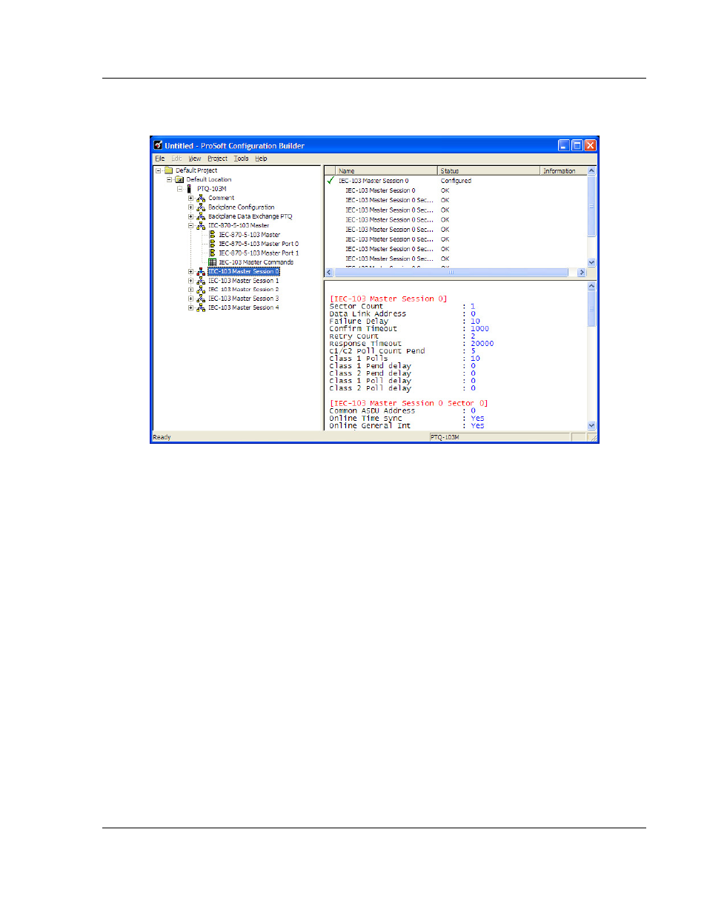Click the upper list's scroll-up arrow
707x915 pixels.
591,170
